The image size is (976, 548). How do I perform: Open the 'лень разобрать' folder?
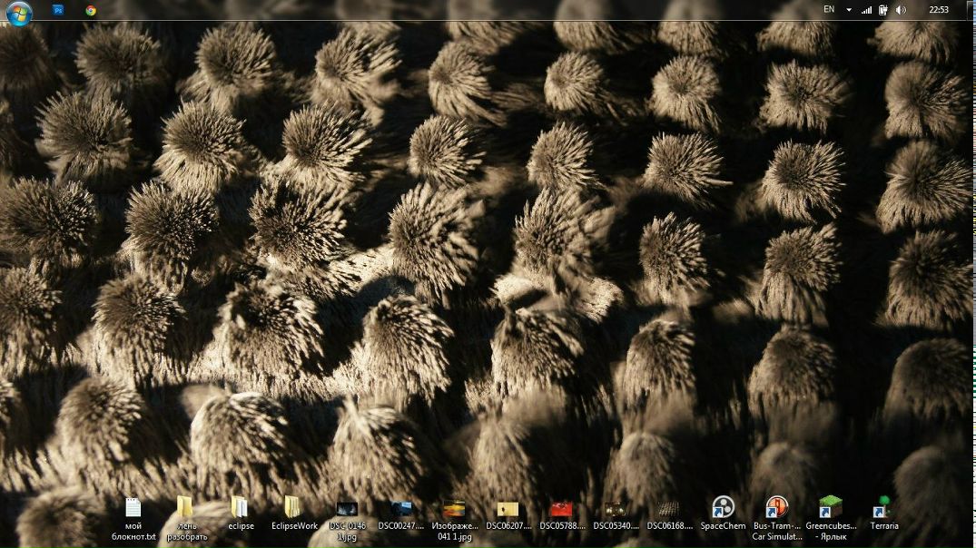click(x=185, y=508)
